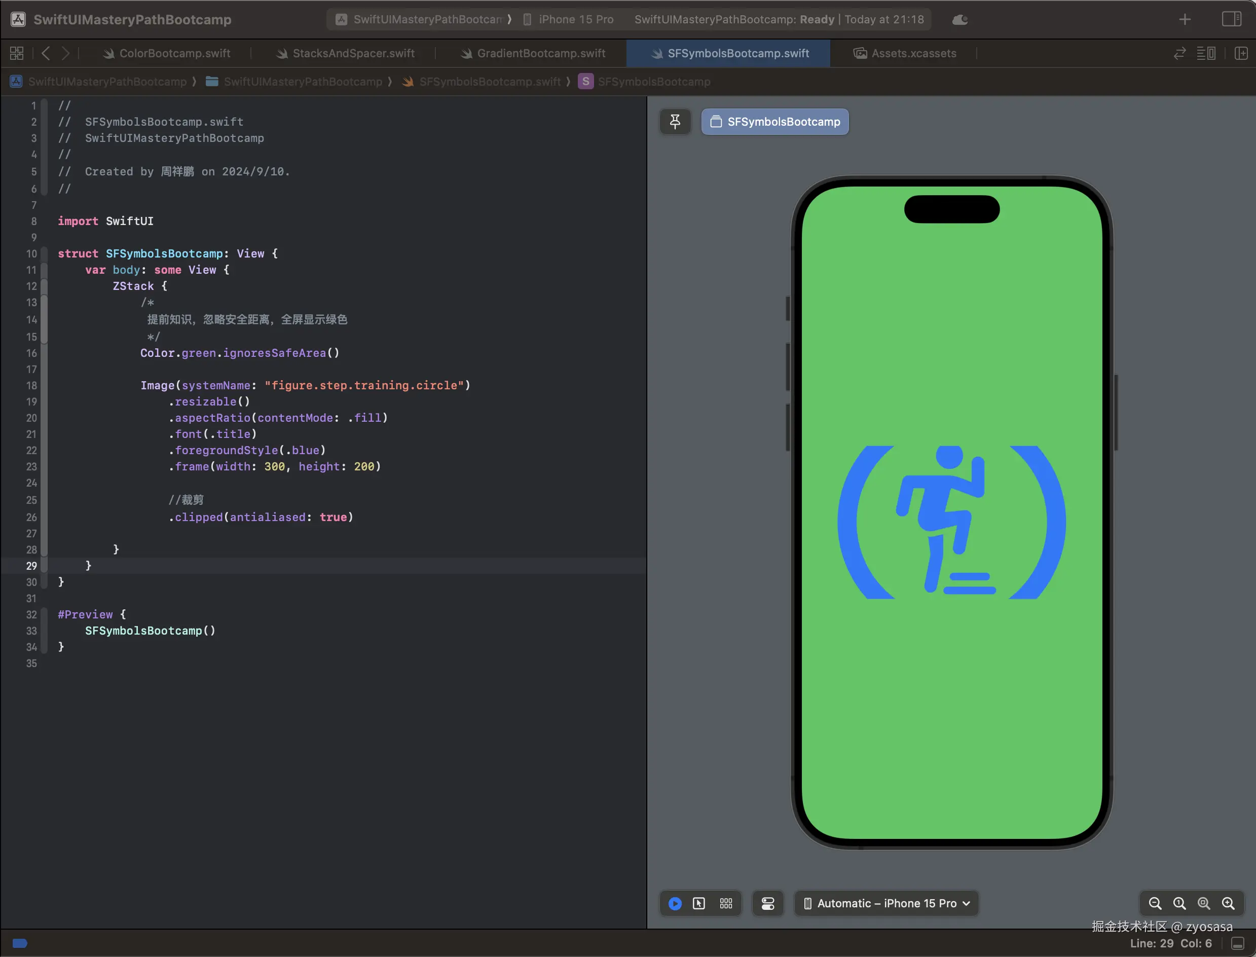Toggle bottom debug area button
The image size is (1256, 957).
click(x=1238, y=943)
